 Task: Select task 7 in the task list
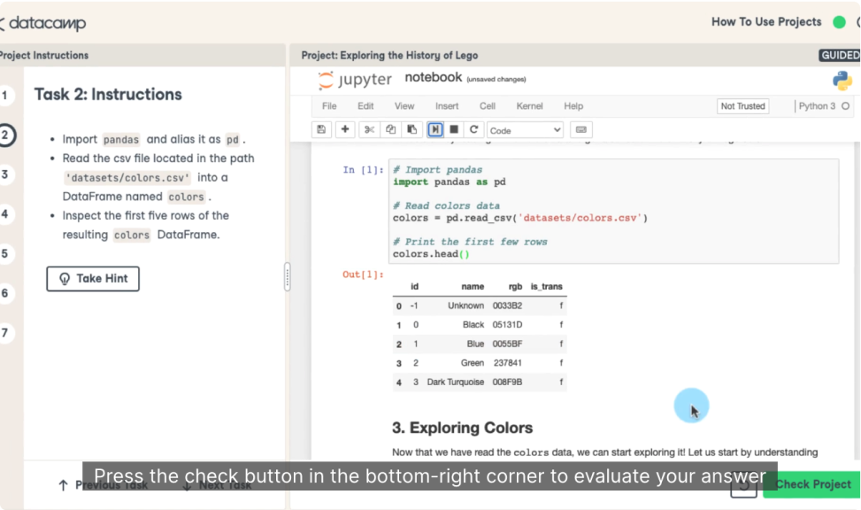(8, 333)
